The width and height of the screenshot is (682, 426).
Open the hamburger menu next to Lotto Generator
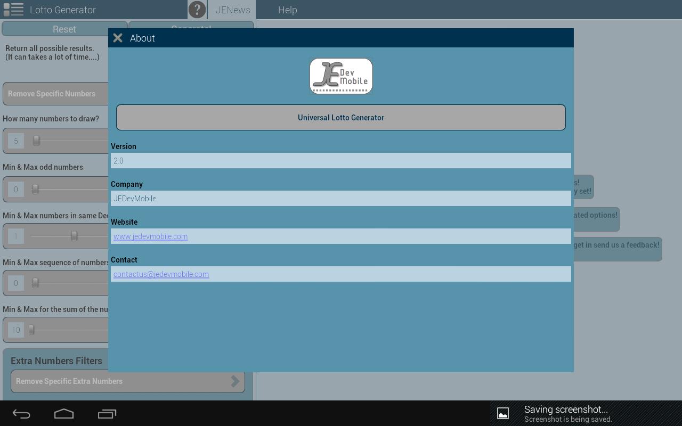tap(13, 10)
